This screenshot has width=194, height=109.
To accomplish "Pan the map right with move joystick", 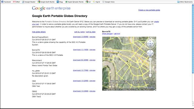I will [152, 53].
